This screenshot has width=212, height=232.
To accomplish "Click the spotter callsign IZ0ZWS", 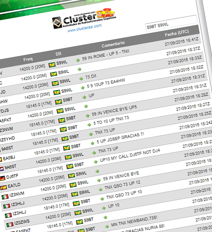I will [x=22, y=222].
